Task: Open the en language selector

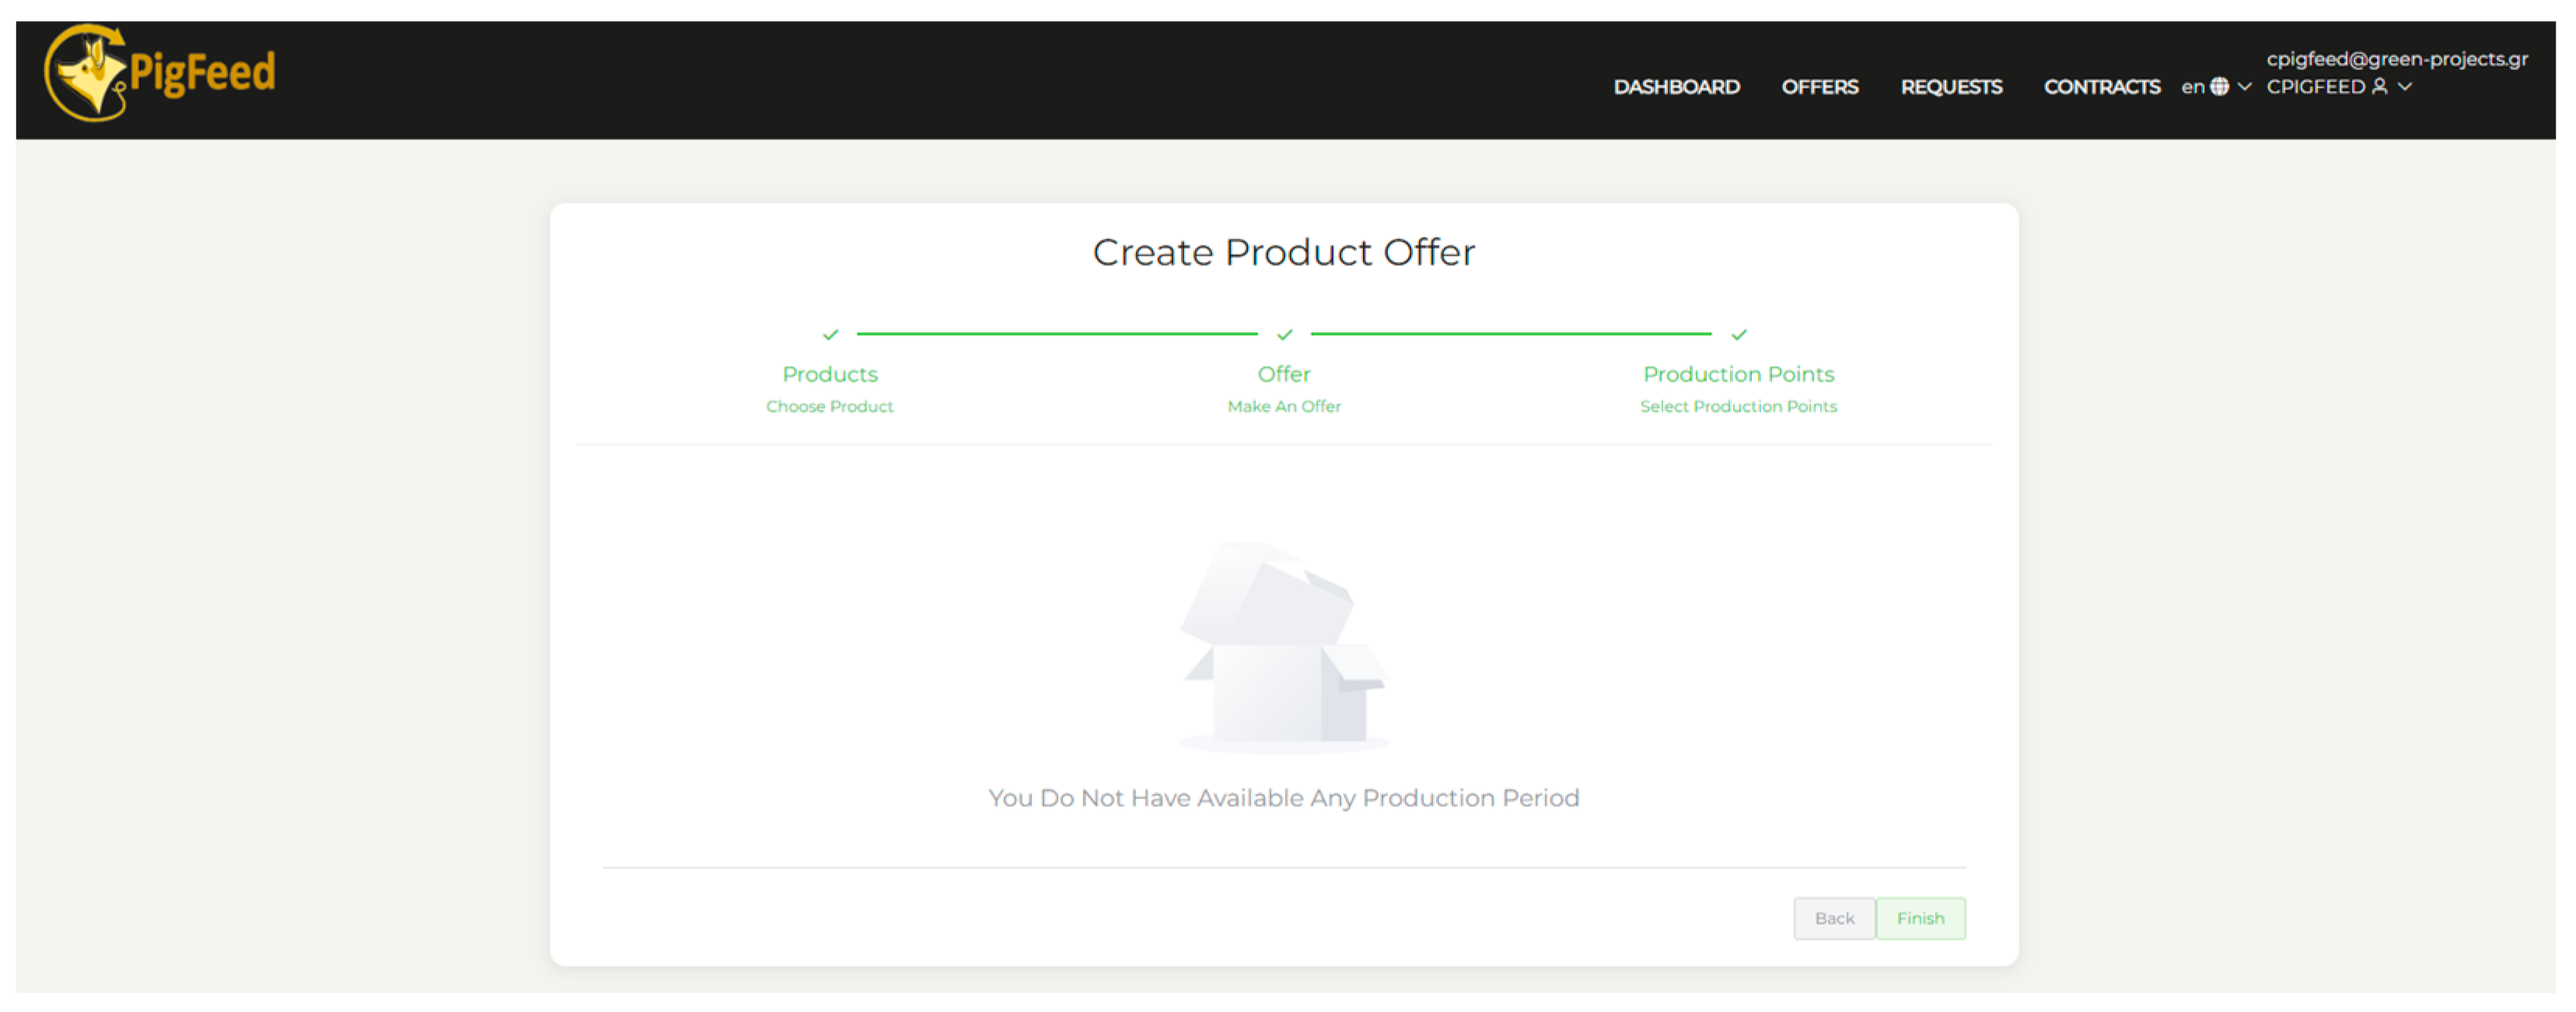Action: click(2192, 87)
